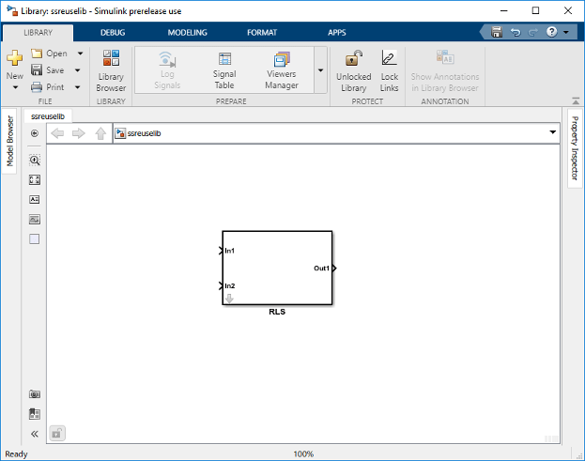Click the Ready status text
Image resolution: width=585 pixels, height=461 pixels.
[x=16, y=453]
